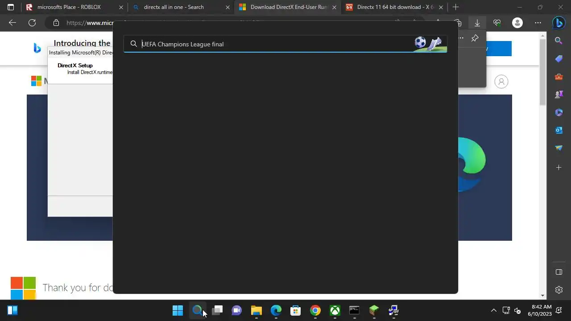Image resolution: width=571 pixels, height=321 pixels.
Task: Add a sidebar app with the plus icon
Action: point(559,168)
